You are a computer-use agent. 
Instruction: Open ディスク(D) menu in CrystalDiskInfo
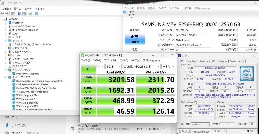[174, 9]
